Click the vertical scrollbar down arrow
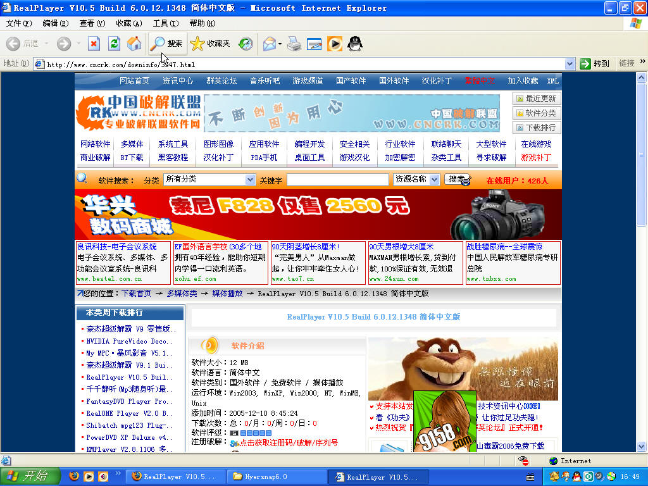Screen dimensions: 648x486 click(641, 446)
